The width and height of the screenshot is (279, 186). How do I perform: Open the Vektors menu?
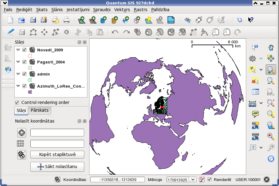click(x=122, y=10)
